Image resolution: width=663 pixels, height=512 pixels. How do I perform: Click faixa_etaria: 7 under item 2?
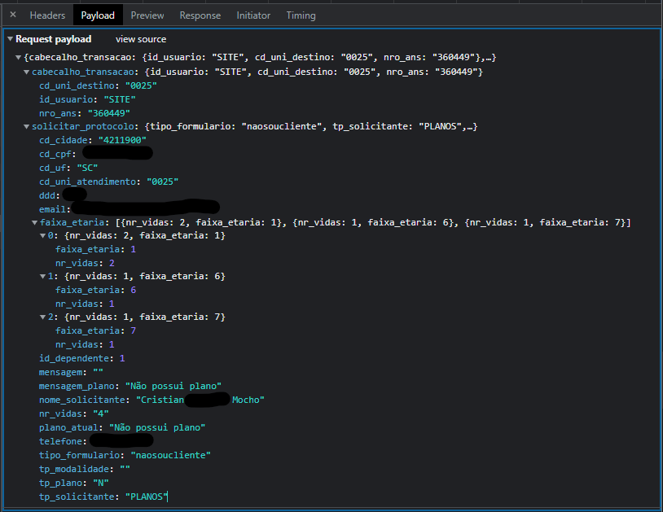[95, 330]
